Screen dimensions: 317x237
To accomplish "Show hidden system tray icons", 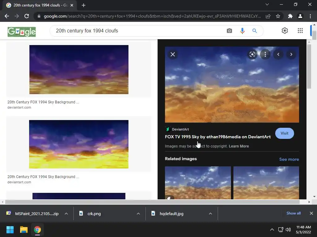I will tap(272, 230).
